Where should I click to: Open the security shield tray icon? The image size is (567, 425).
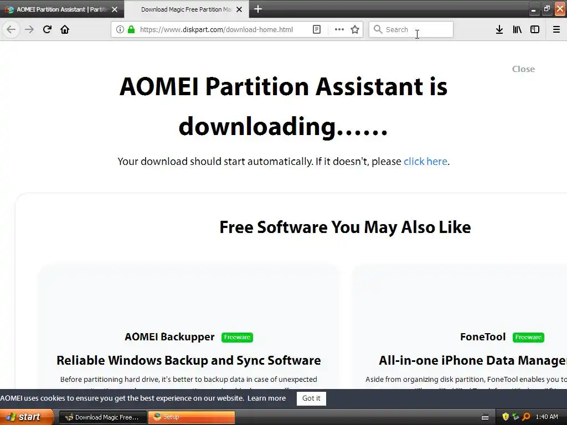coord(506,417)
